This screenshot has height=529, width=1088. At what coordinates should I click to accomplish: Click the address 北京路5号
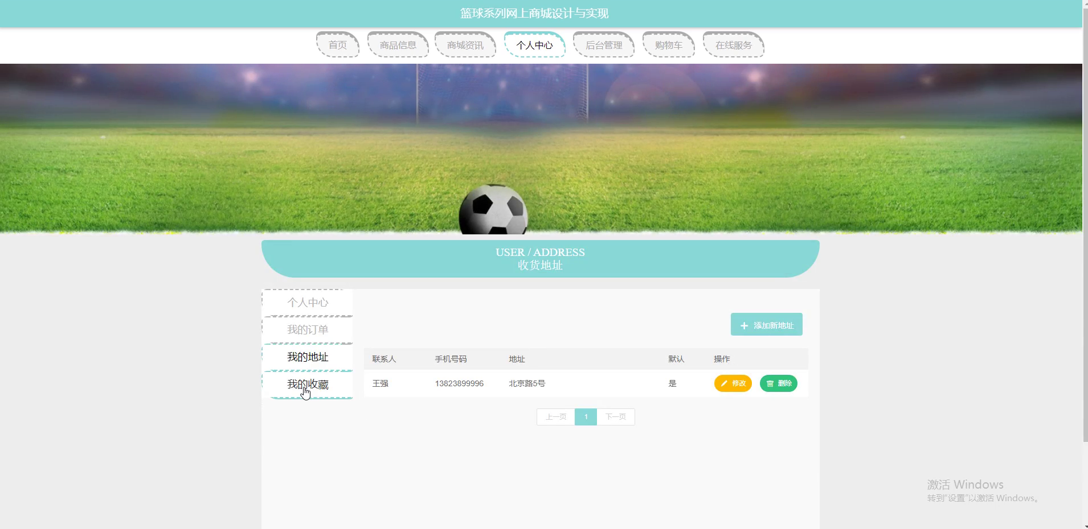coord(527,383)
